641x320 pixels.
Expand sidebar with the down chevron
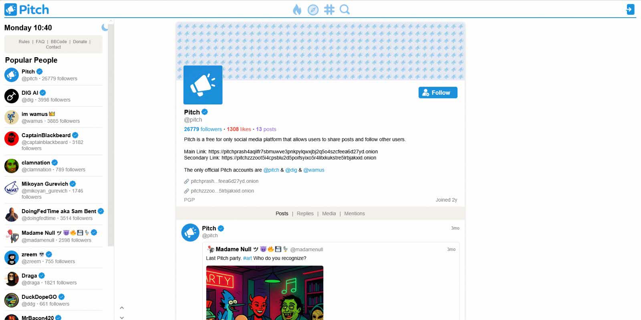pos(122,318)
